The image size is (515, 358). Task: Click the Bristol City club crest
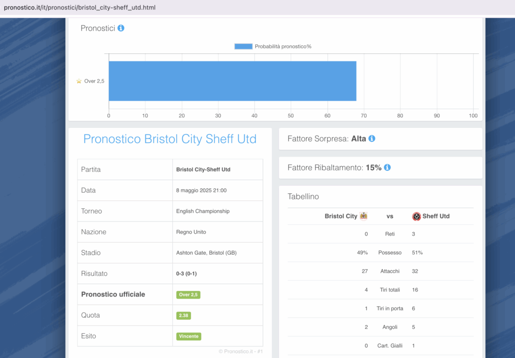pos(364,217)
